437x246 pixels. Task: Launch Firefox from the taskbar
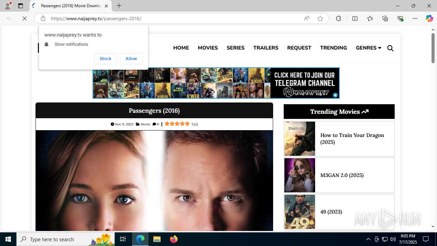coord(174,239)
